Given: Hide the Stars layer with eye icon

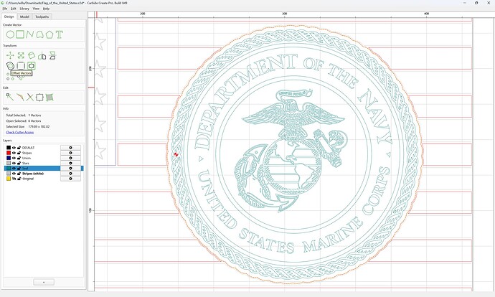Looking at the screenshot, I should pyautogui.click(x=14, y=163).
